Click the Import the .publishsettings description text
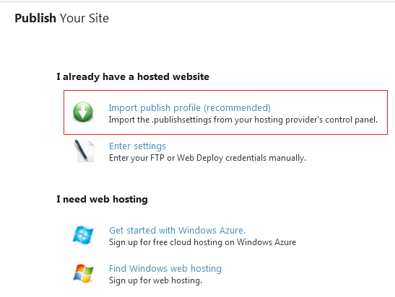The image size is (395, 297). pos(243,120)
